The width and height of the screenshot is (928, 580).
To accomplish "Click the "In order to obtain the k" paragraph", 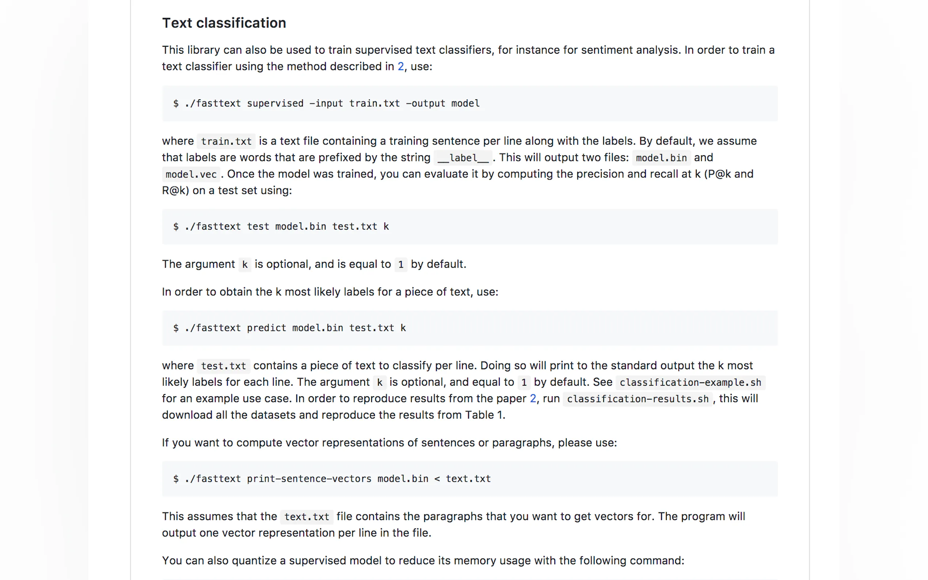I will pyautogui.click(x=330, y=292).
